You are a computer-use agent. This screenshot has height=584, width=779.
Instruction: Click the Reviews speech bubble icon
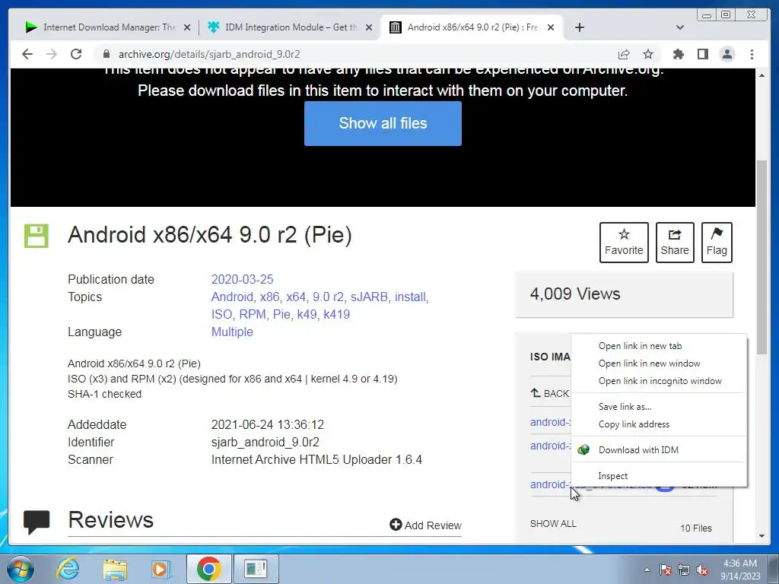37,522
